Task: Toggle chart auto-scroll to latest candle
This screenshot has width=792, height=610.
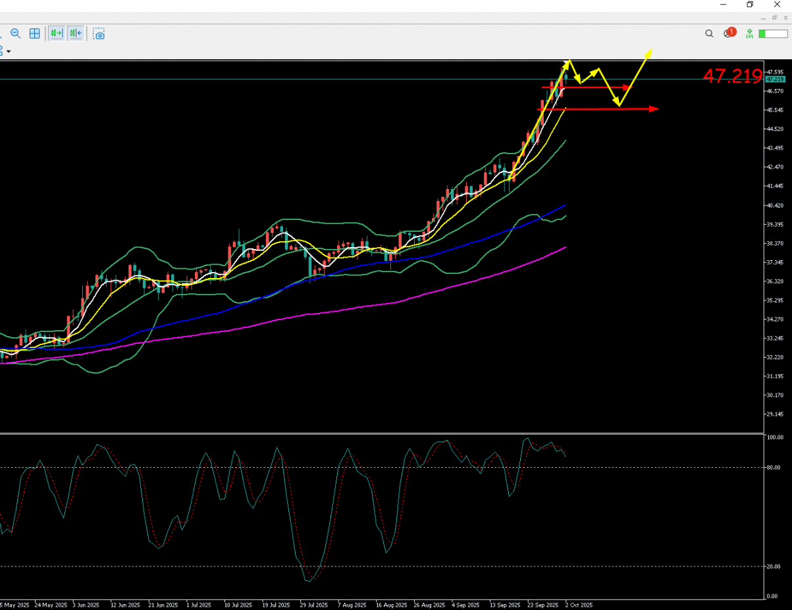Action: [57, 34]
